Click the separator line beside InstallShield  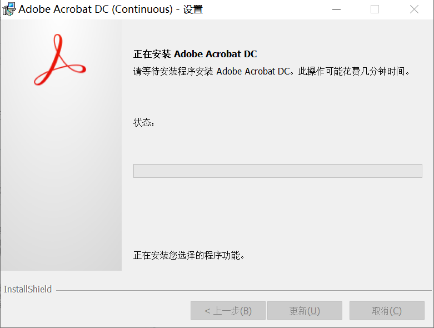243,290
